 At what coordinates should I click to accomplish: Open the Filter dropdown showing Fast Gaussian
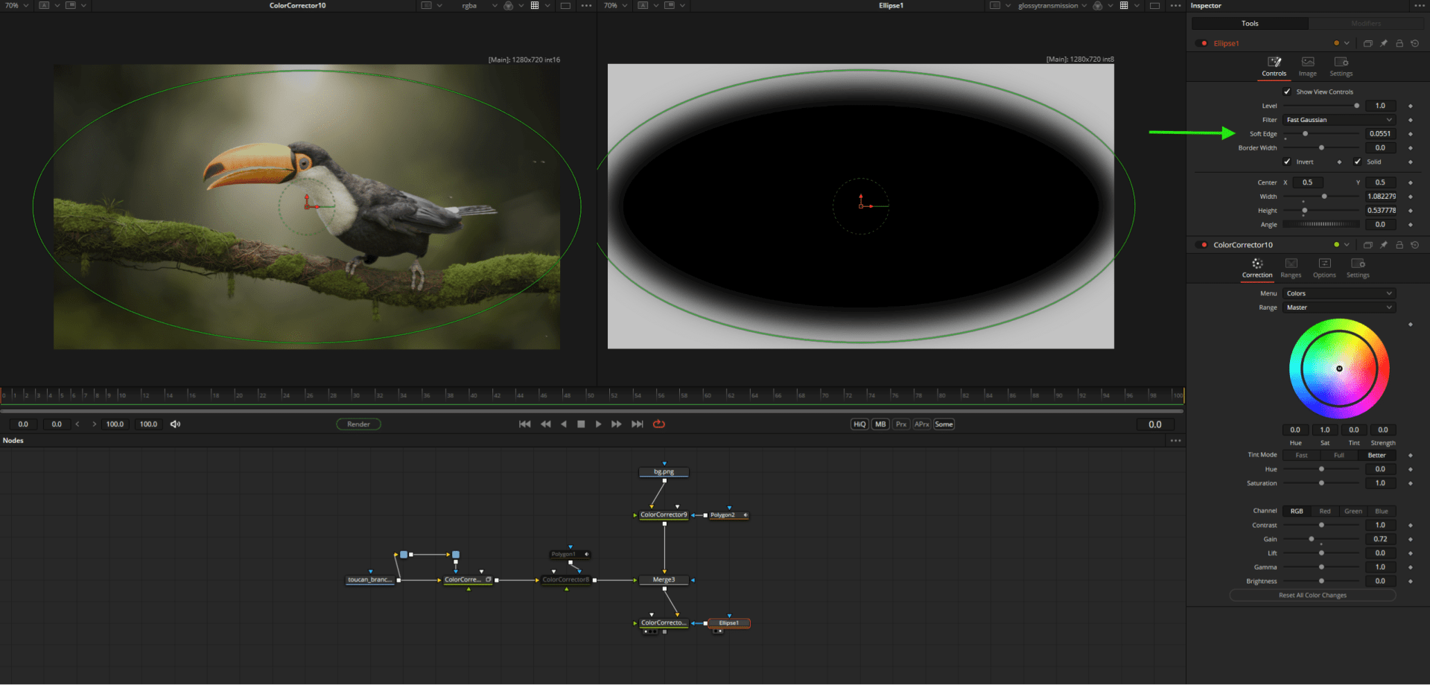tap(1338, 120)
